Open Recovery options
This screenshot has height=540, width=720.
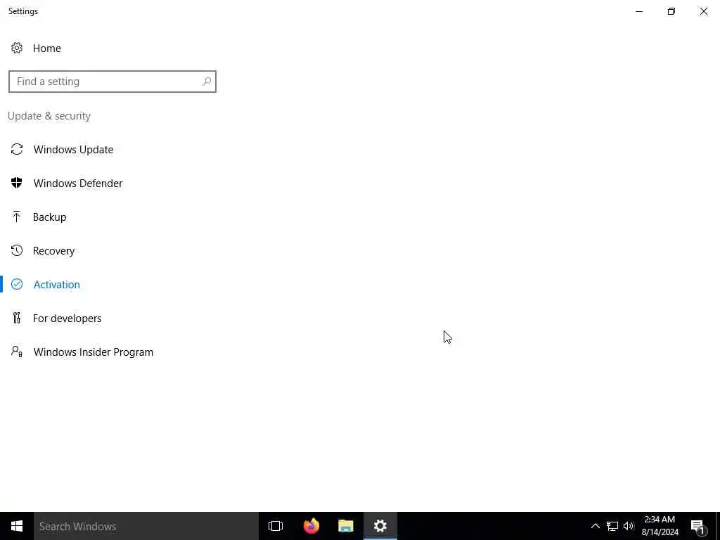(x=53, y=251)
